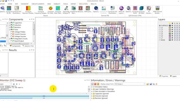This screenshot has width=180, height=101.
Task: Save messages with disk icon in Information panel
Action: pyautogui.click(x=150, y=84)
